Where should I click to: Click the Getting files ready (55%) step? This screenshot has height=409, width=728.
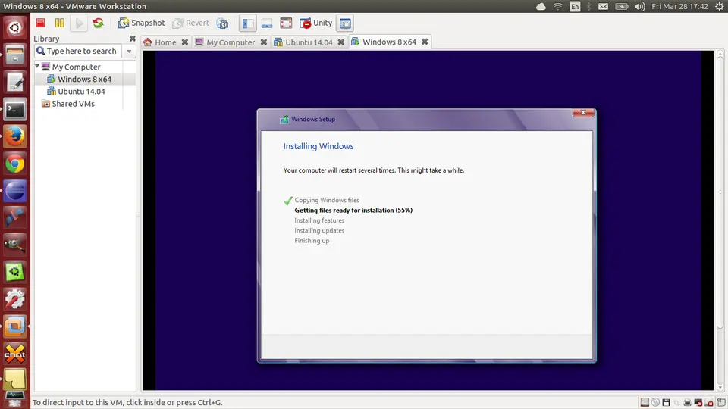coord(353,210)
